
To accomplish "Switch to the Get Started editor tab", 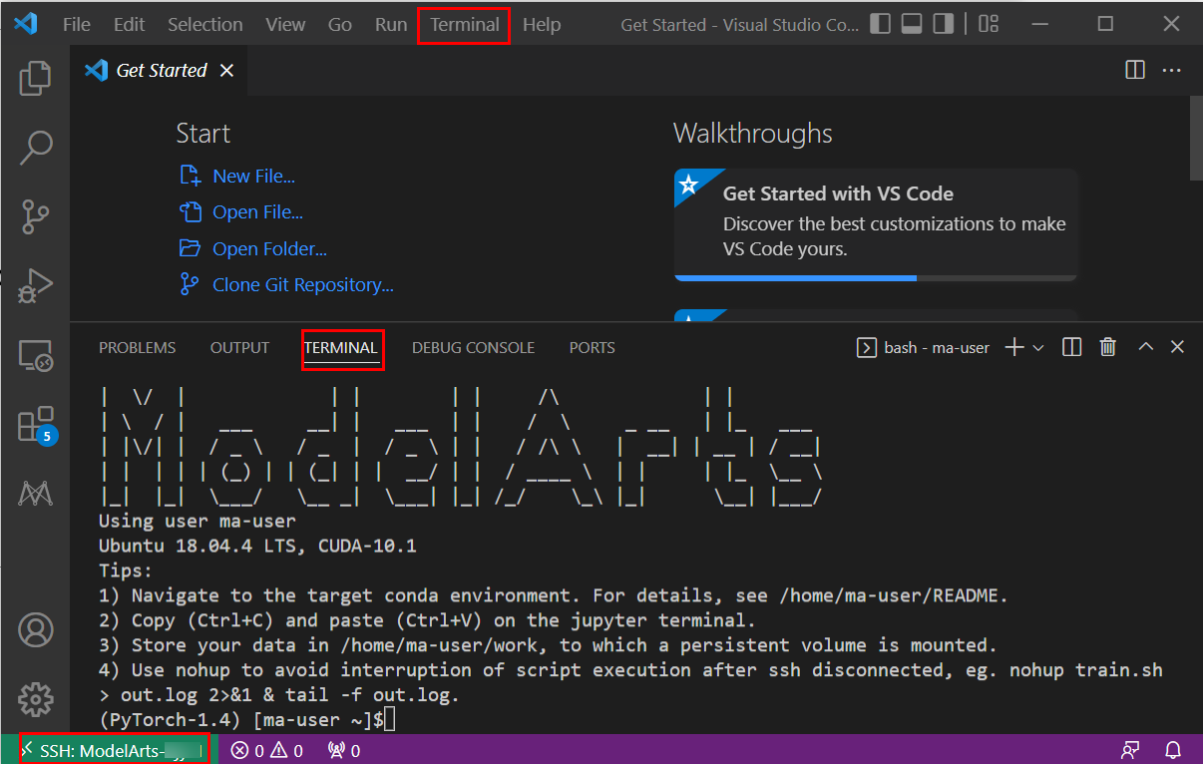I will click(x=160, y=70).
